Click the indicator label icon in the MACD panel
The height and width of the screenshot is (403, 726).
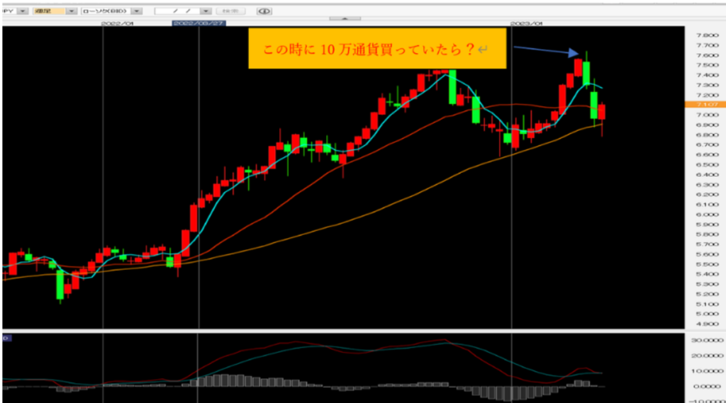[x=6, y=336]
